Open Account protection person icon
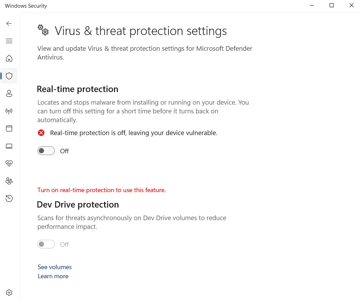Screen dimensions: 361x301 [9, 93]
